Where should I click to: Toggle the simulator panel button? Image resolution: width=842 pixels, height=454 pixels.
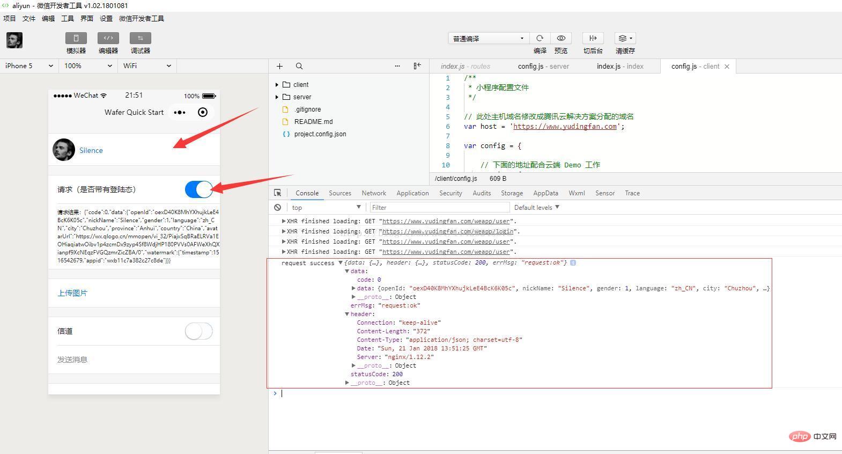76,38
